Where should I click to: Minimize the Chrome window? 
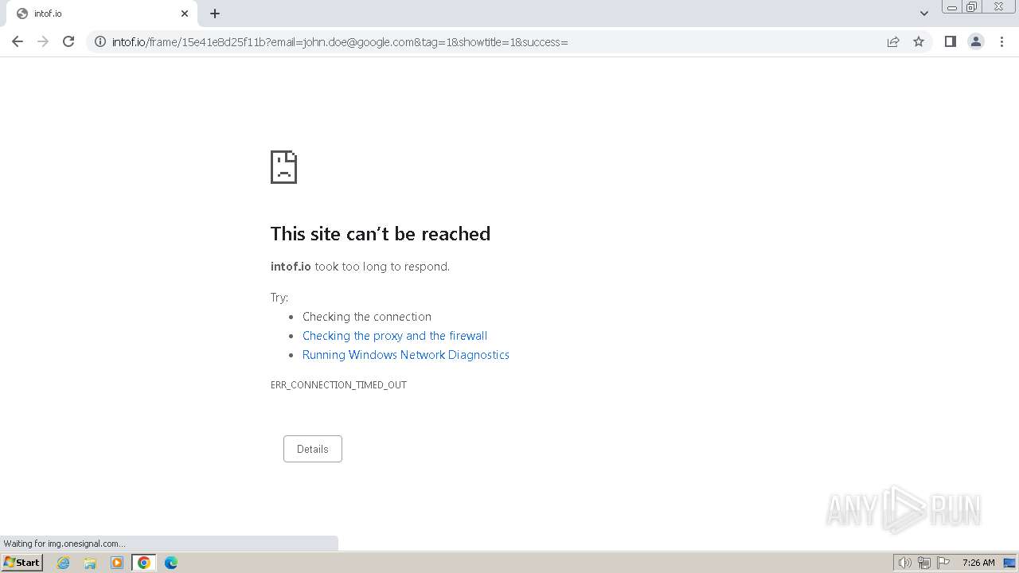click(952, 6)
